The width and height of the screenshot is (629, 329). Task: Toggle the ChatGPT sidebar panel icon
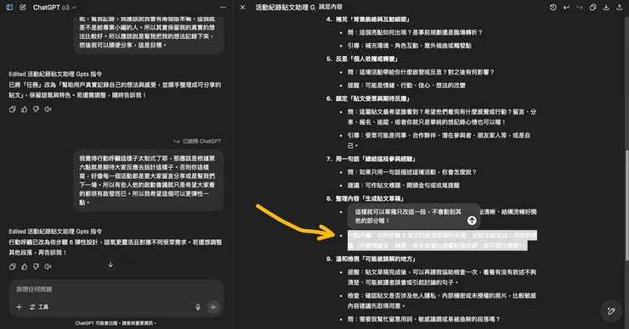[x=9, y=7]
